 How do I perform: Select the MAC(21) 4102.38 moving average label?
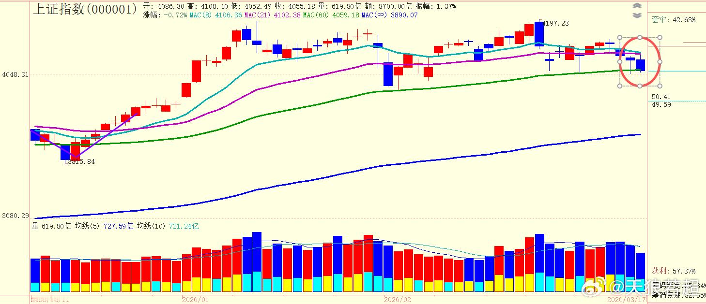(x=274, y=15)
